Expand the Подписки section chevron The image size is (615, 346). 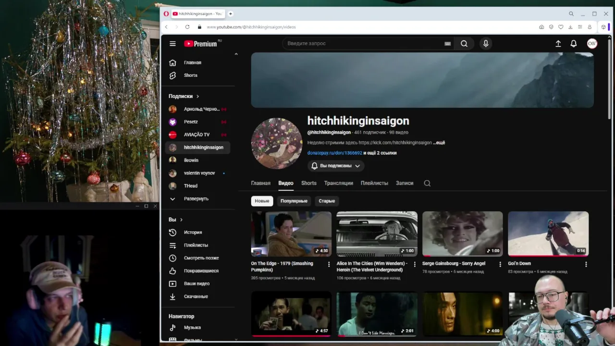197,96
